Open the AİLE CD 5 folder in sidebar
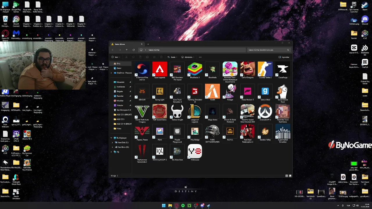372x209 pixels. click(121, 119)
